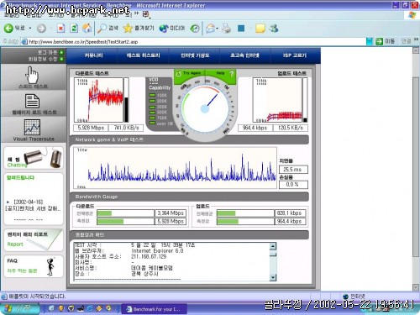
Task: Go to the Home page icon
Action: (87, 28)
